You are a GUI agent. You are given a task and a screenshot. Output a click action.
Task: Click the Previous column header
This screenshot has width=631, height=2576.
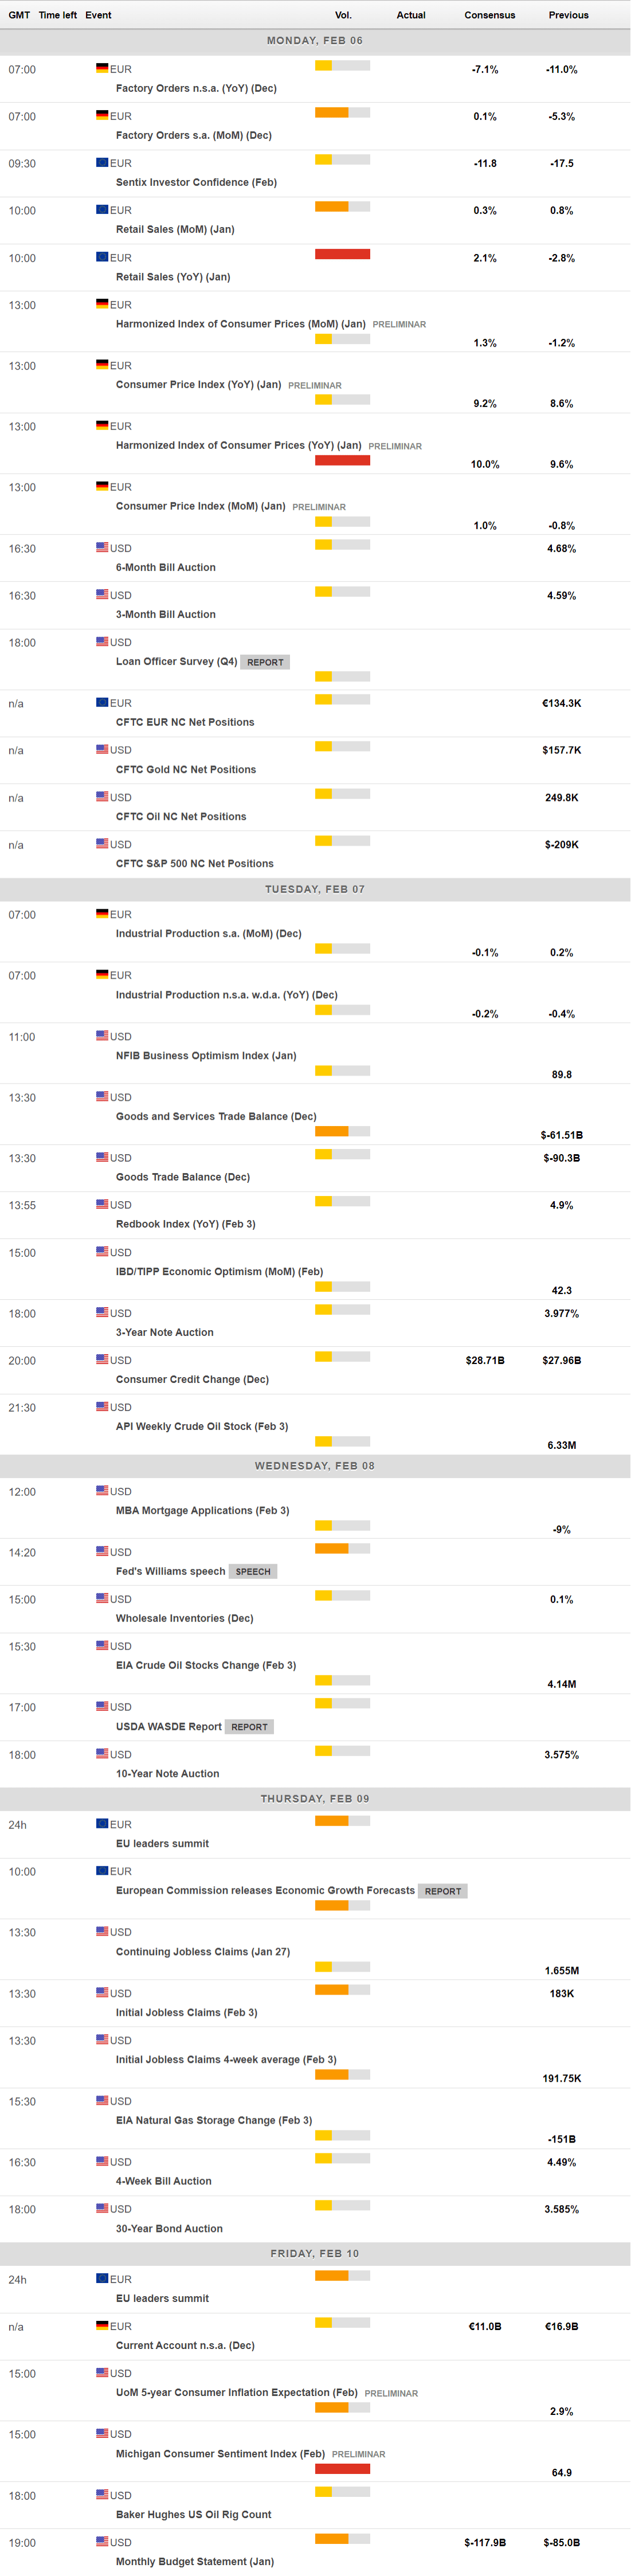pos(568,15)
